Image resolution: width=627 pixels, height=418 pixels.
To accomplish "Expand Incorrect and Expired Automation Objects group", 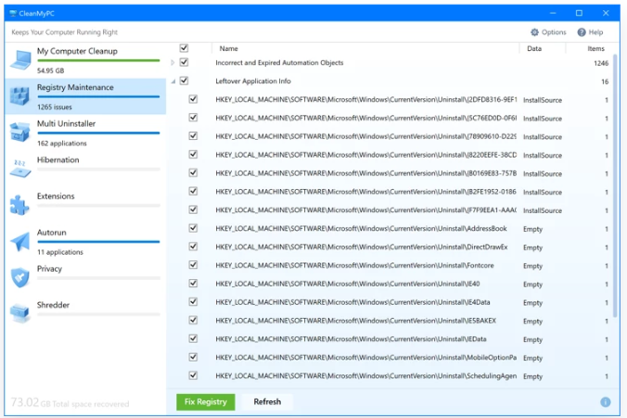I will pos(173,63).
